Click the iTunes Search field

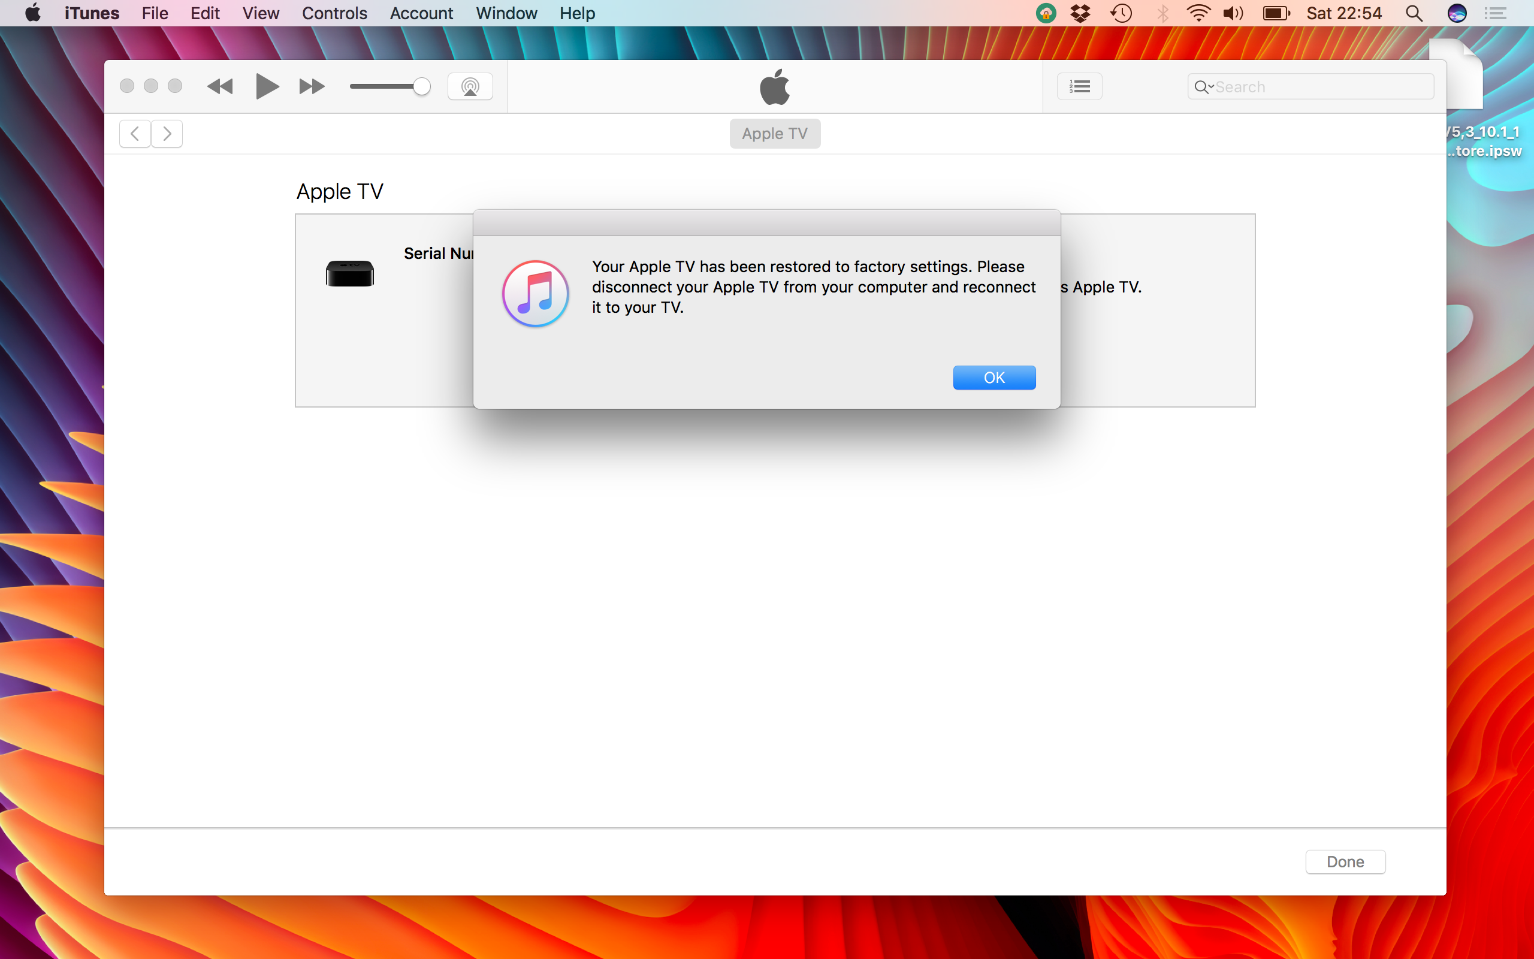pos(1311,86)
